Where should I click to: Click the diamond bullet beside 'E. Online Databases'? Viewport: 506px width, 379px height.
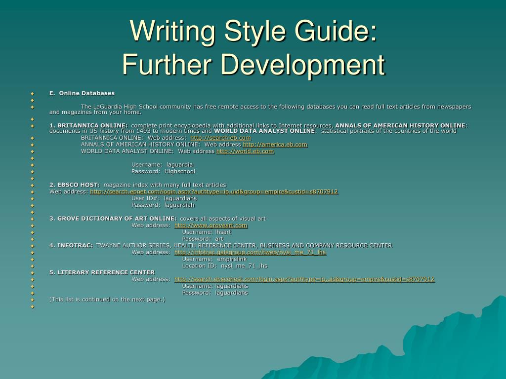32,93
